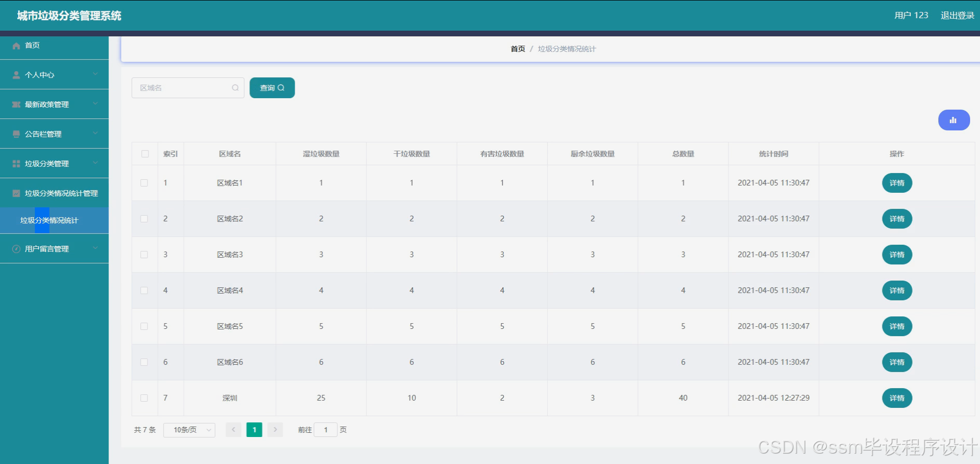980x464 pixels.
Task: Go to the previous page arrow
Action: tap(233, 430)
